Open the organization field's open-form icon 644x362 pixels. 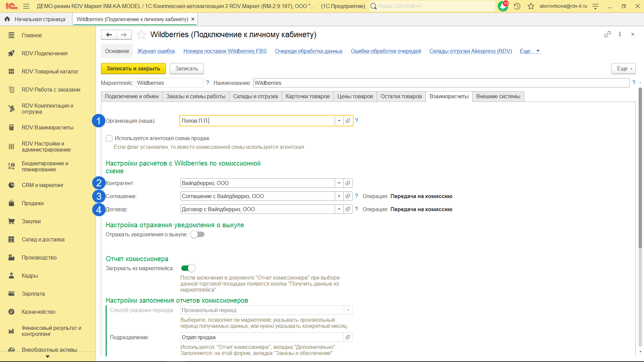coord(348,121)
